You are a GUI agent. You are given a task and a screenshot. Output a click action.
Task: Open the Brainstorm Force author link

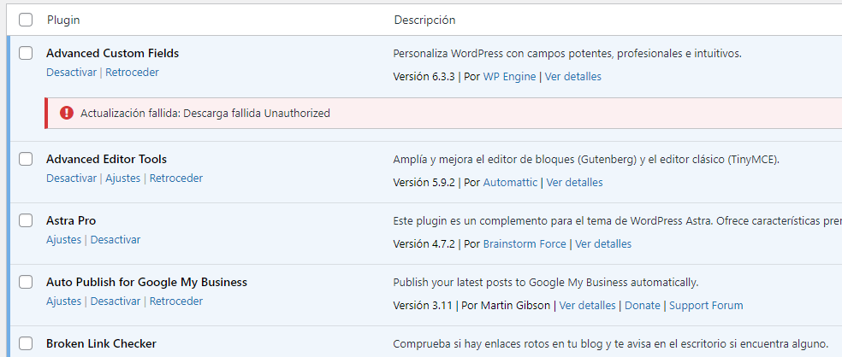pos(525,244)
